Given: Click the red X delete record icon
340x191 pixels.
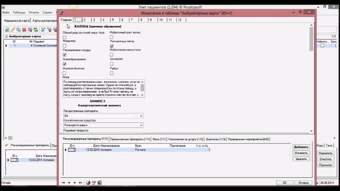Looking at the screenshot, I should pyautogui.click(x=24, y=30).
